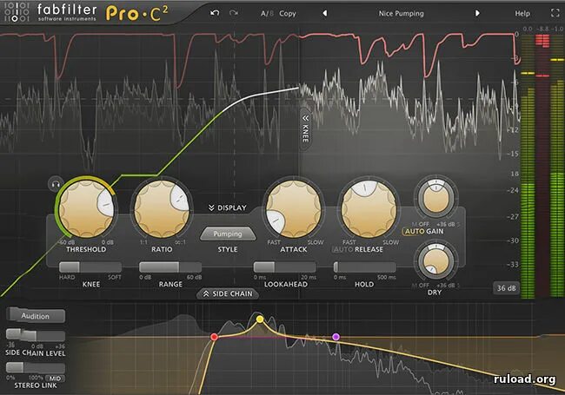Collapse the Side Chain section
Screen dimensions: 565x395
point(228,294)
